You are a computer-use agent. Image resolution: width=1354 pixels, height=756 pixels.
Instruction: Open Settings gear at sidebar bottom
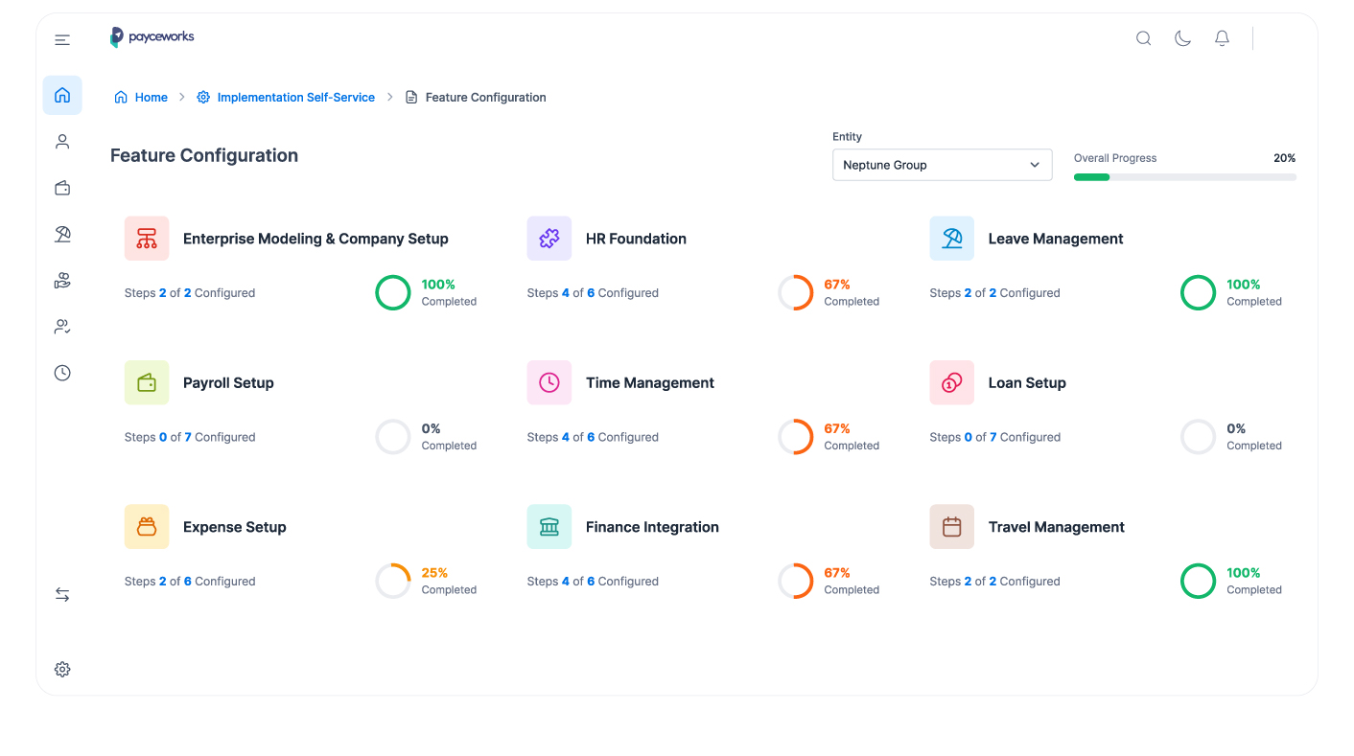coord(62,669)
